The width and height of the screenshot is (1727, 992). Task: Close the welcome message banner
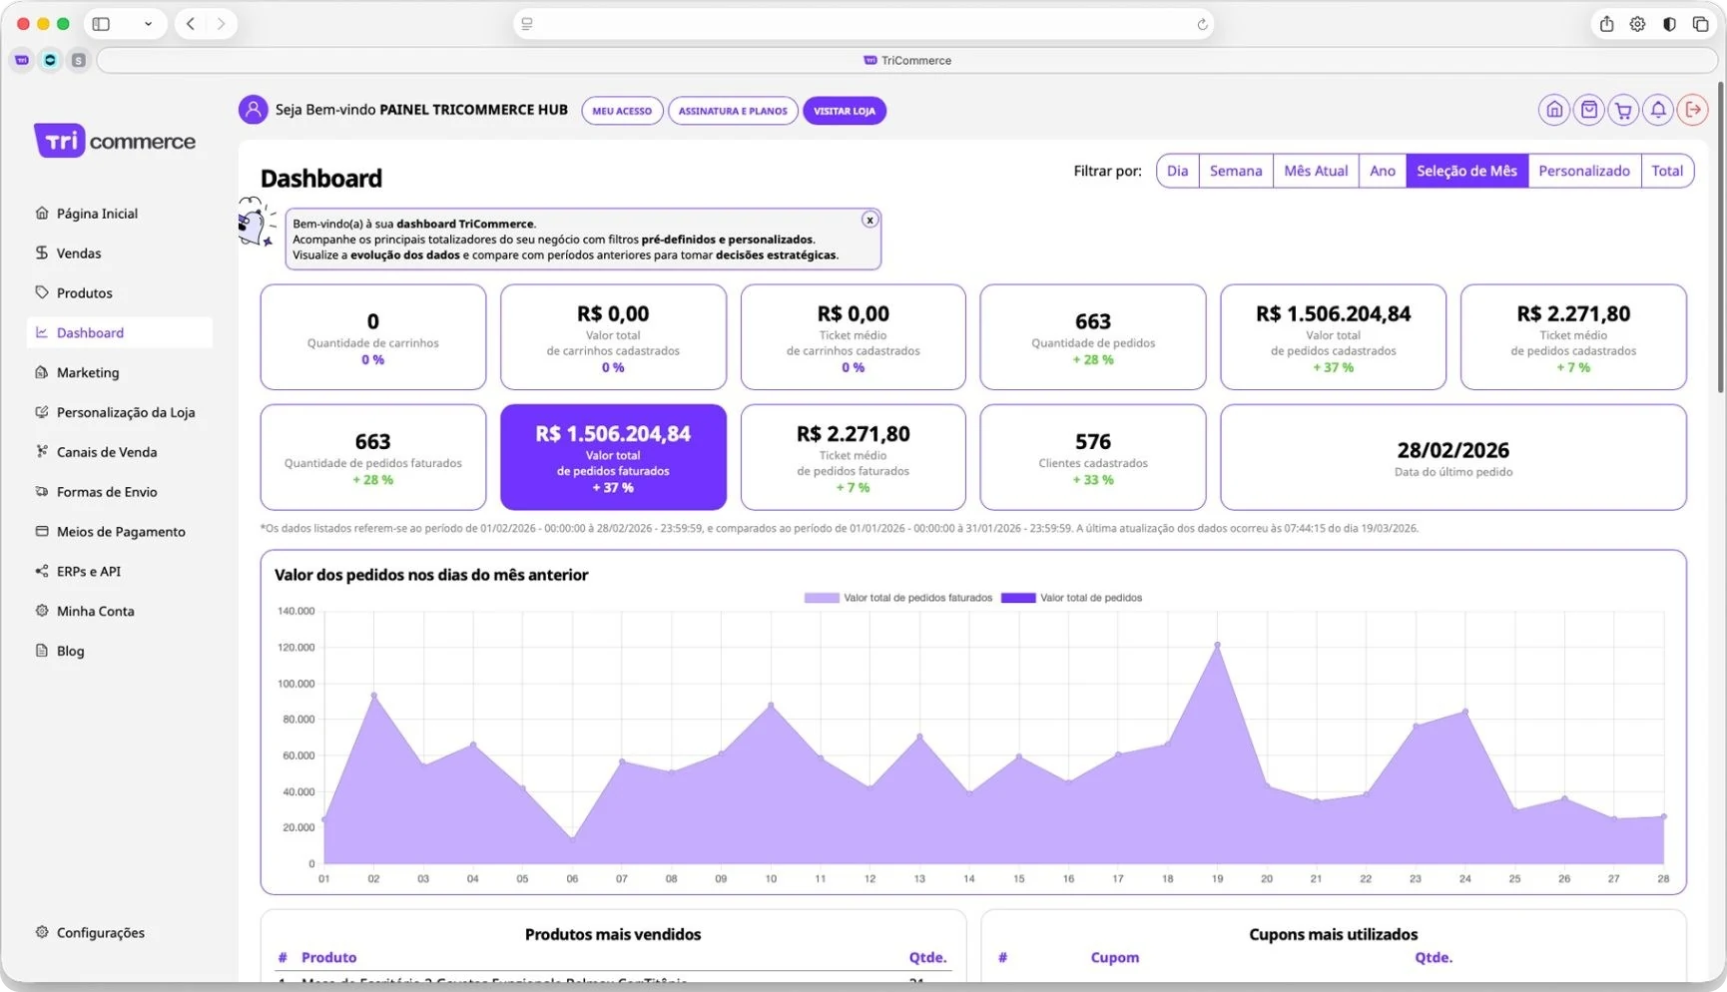click(x=869, y=220)
